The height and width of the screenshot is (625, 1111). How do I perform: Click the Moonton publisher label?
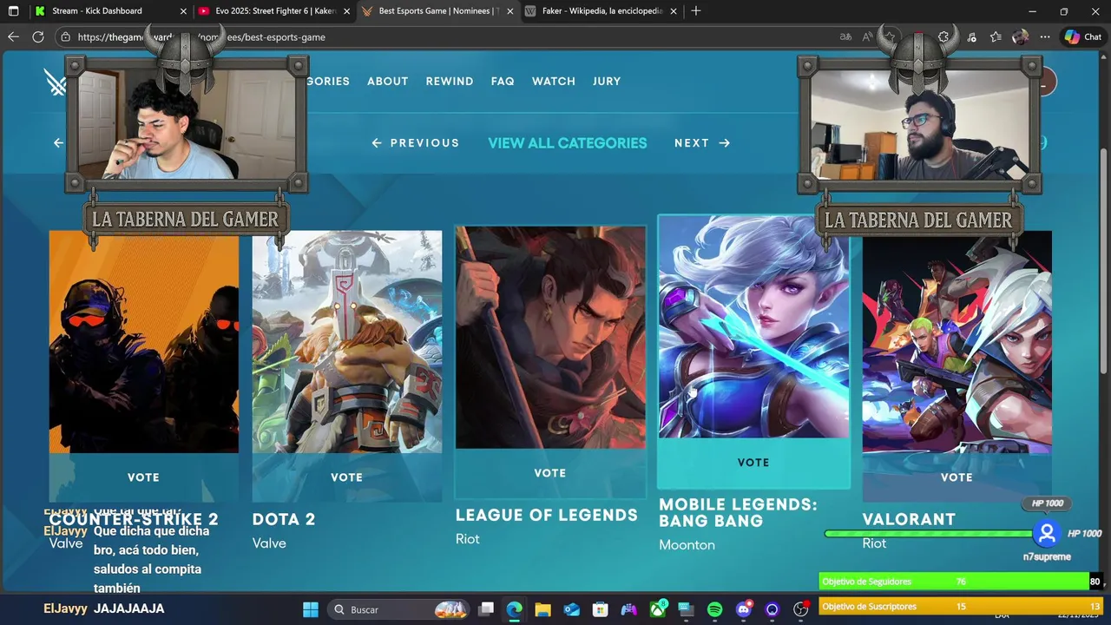[x=687, y=545]
